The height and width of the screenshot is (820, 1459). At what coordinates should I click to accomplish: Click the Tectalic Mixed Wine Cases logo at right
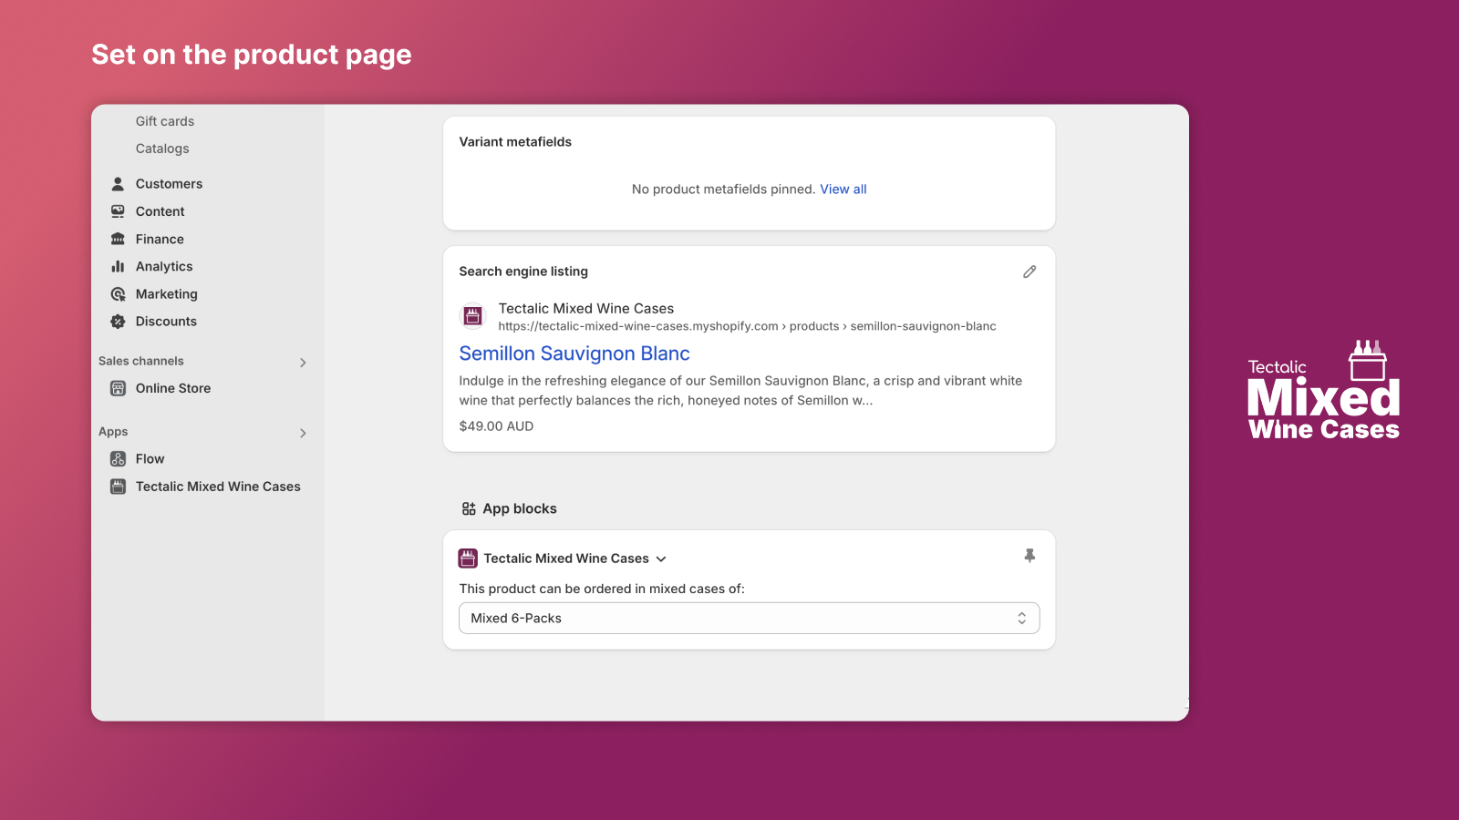click(x=1323, y=390)
